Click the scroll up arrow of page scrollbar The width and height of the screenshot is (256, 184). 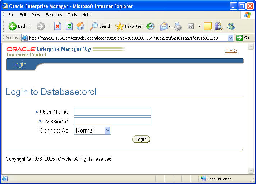(x=251, y=47)
